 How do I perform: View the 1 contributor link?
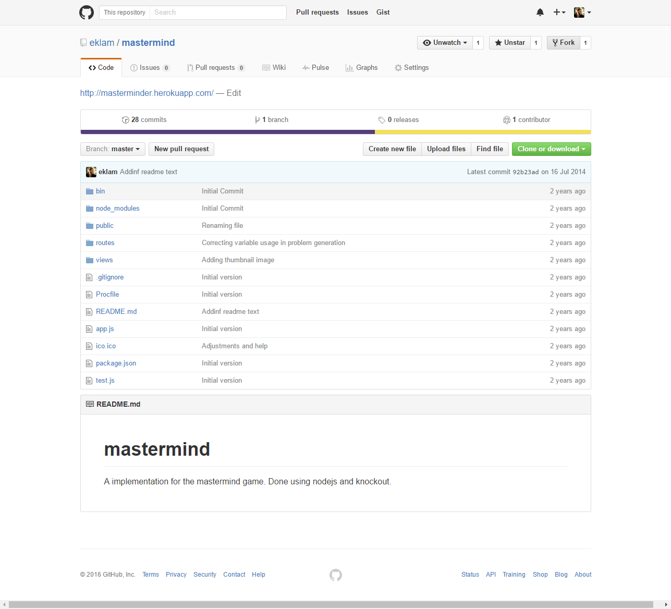click(x=527, y=120)
